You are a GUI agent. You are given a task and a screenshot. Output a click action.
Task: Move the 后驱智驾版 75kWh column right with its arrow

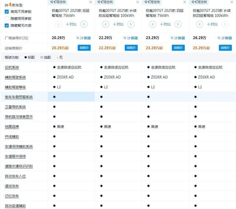(x=84, y=24)
